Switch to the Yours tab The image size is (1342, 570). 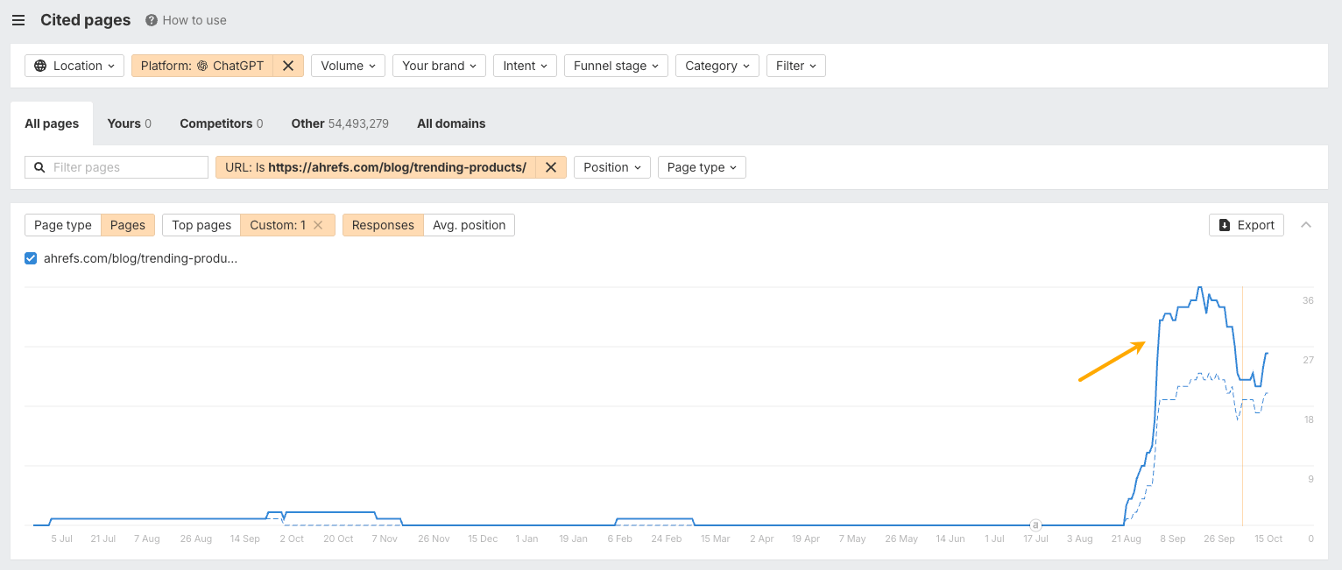(x=129, y=123)
